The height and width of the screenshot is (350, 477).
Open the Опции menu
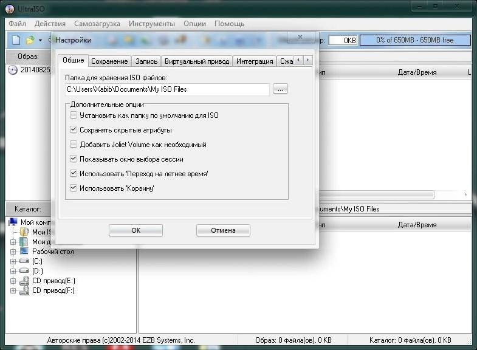coord(194,24)
